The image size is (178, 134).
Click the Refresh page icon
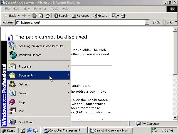(x=41, y=16)
